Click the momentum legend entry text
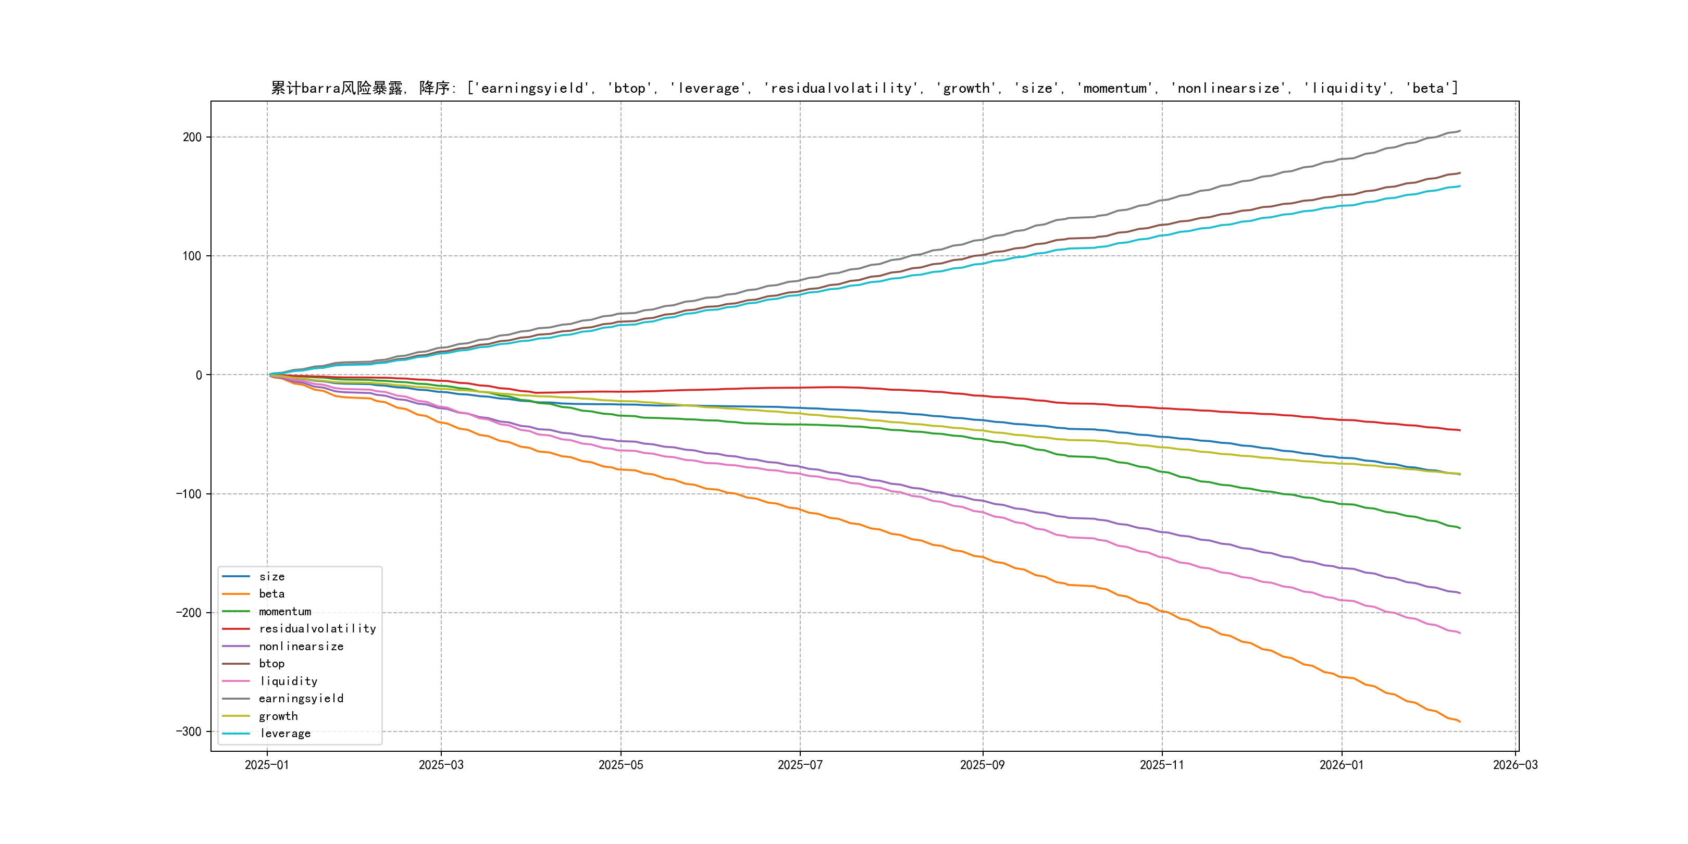The image size is (1688, 844). coord(284,611)
